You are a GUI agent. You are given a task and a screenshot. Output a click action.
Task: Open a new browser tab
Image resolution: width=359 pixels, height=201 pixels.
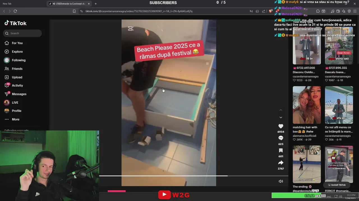pos(96,4)
